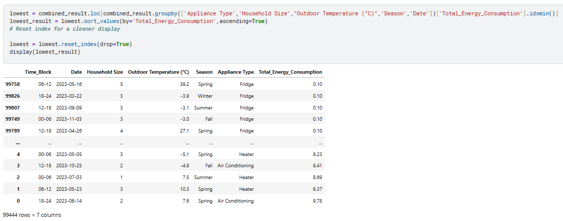Place cursor on the display(lowest_result) line
Image resolution: width=563 pixels, height=221 pixels.
[x=45, y=52]
